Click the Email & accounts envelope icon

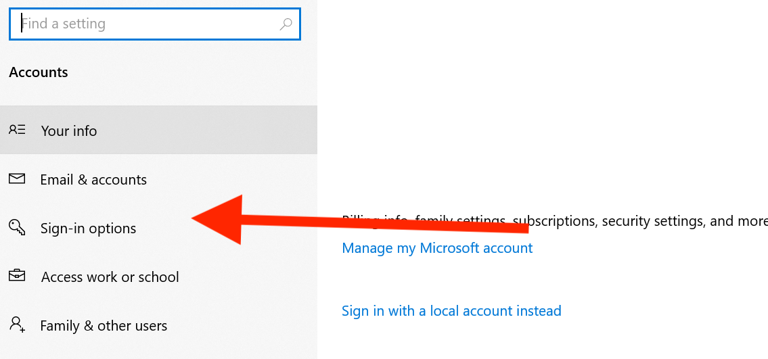(17, 178)
